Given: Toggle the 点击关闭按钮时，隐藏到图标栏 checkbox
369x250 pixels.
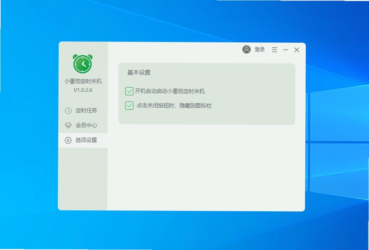Looking at the screenshot, I should coord(129,106).
